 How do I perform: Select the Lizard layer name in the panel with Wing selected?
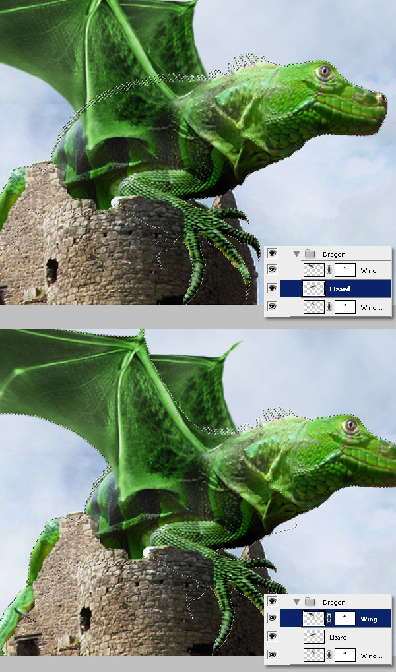(x=338, y=637)
